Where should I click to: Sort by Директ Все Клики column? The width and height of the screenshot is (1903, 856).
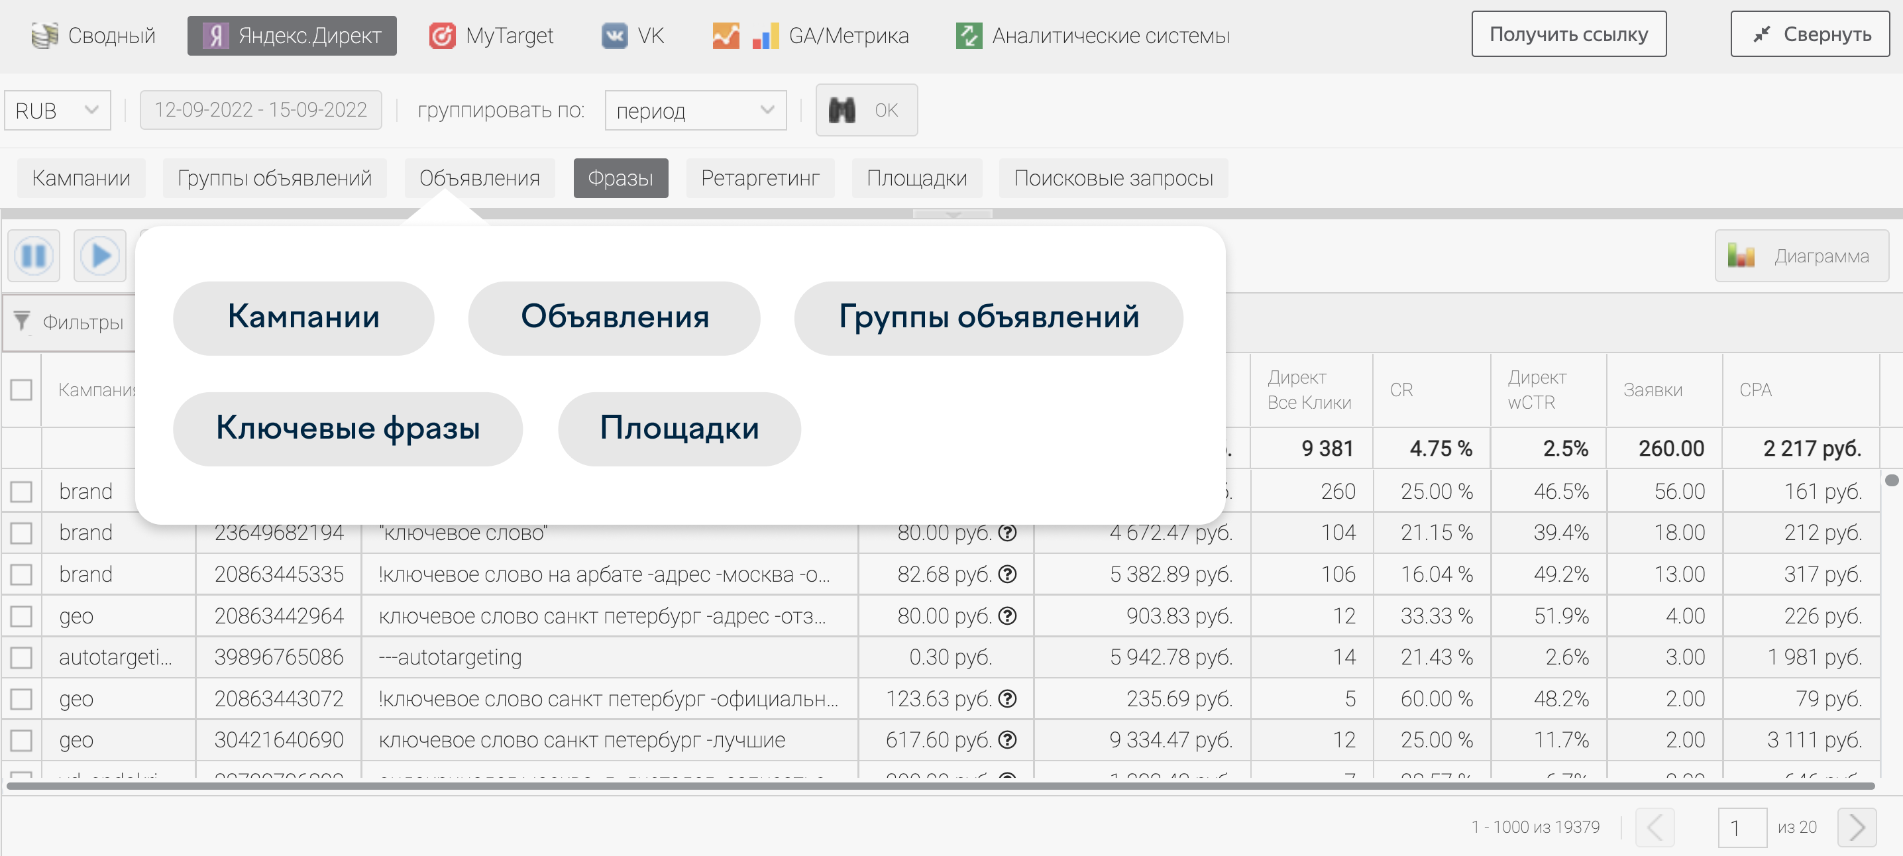(x=1311, y=390)
